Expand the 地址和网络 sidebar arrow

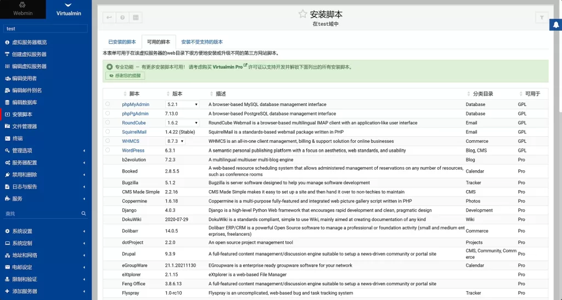84,255
